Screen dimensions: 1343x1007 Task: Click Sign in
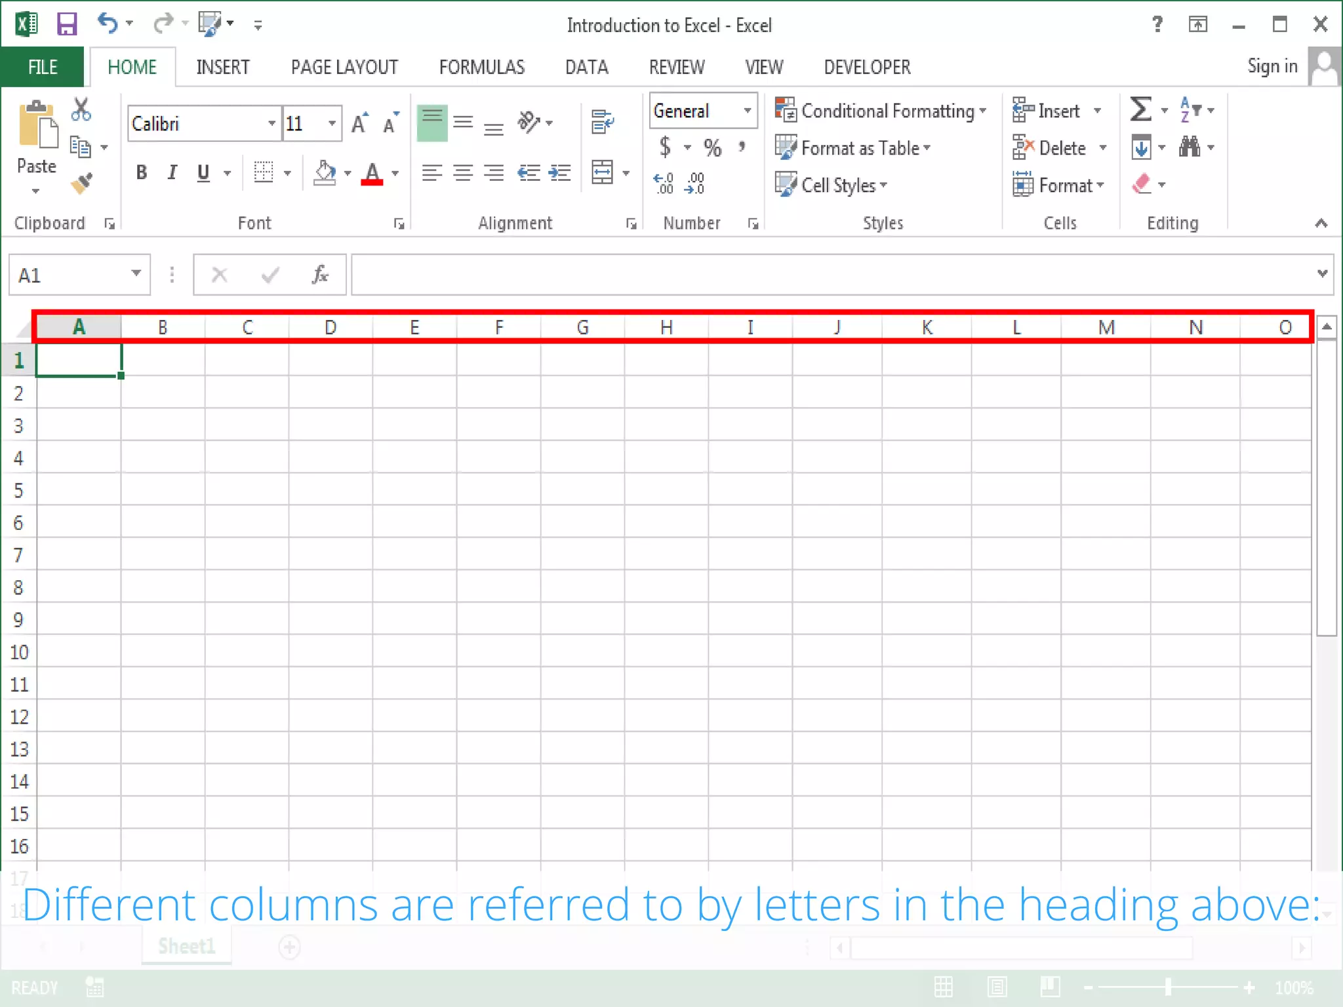[x=1272, y=66]
